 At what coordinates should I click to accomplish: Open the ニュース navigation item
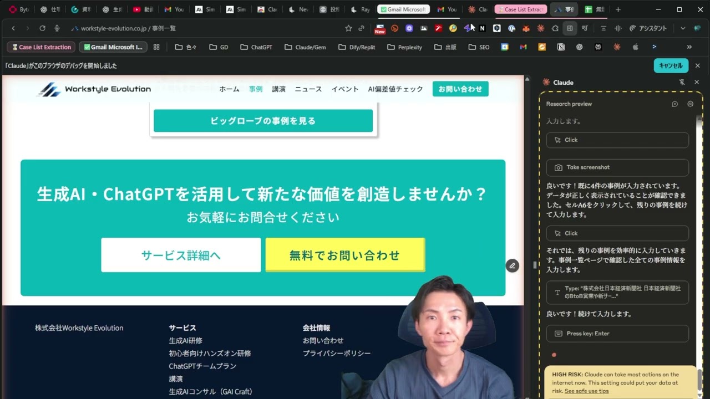[308, 89]
